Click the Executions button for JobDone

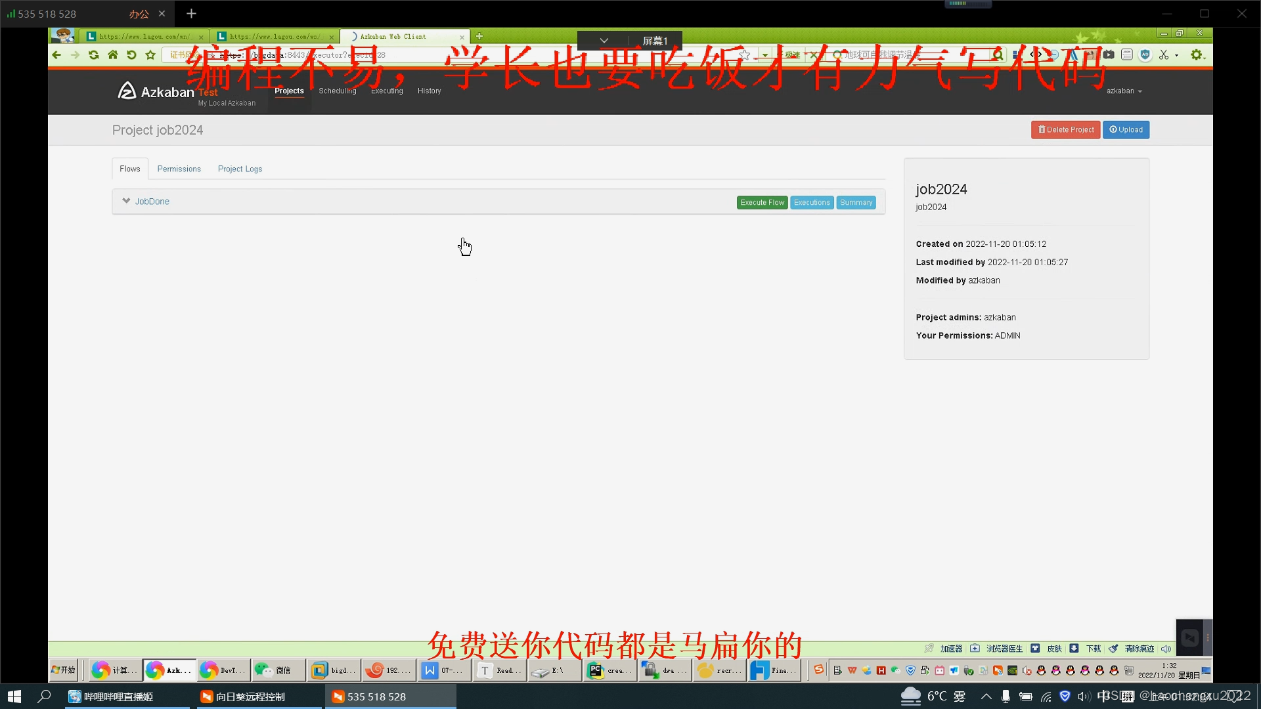coord(812,202)
